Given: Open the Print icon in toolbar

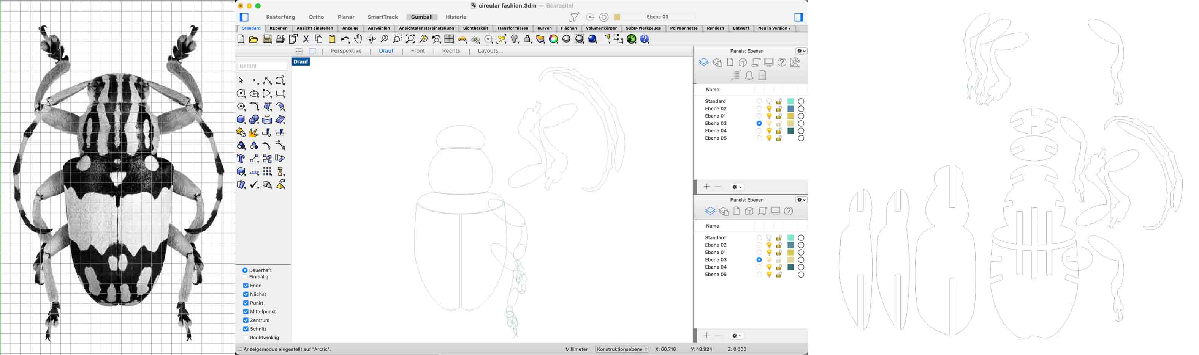Looking at the screenshot, I should (x=280, y=39).
